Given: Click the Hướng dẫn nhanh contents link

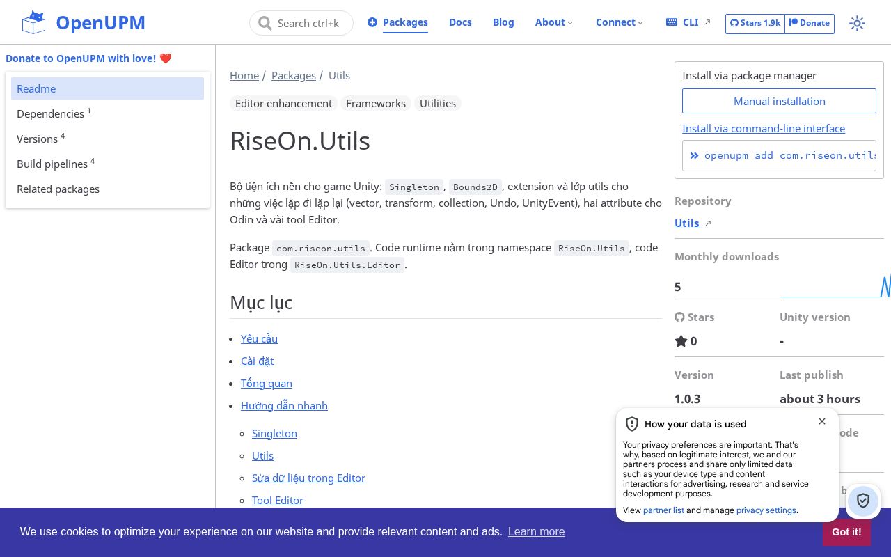Looking at the screenshot, I should [284, 405].
